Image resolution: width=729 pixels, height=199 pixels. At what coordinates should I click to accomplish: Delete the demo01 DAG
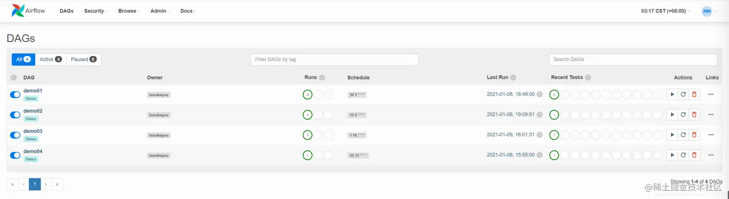pyautogui.click(x=694, y=94)
